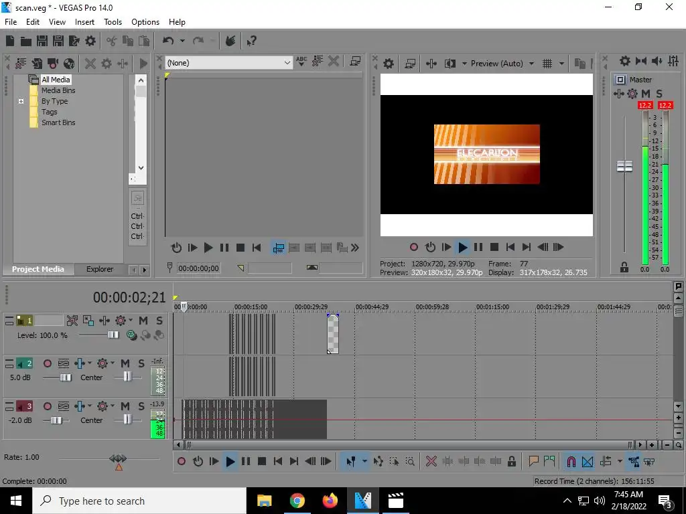Toggle Automatic Crossfades button
686x514 pixels.
(588, 462)
